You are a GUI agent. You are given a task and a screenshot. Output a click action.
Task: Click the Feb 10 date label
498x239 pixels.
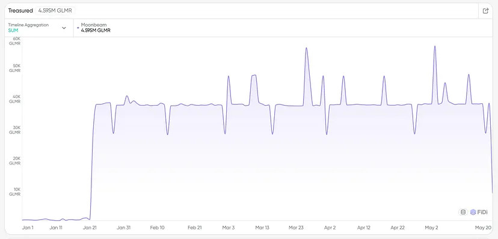[x=158, y=228]
